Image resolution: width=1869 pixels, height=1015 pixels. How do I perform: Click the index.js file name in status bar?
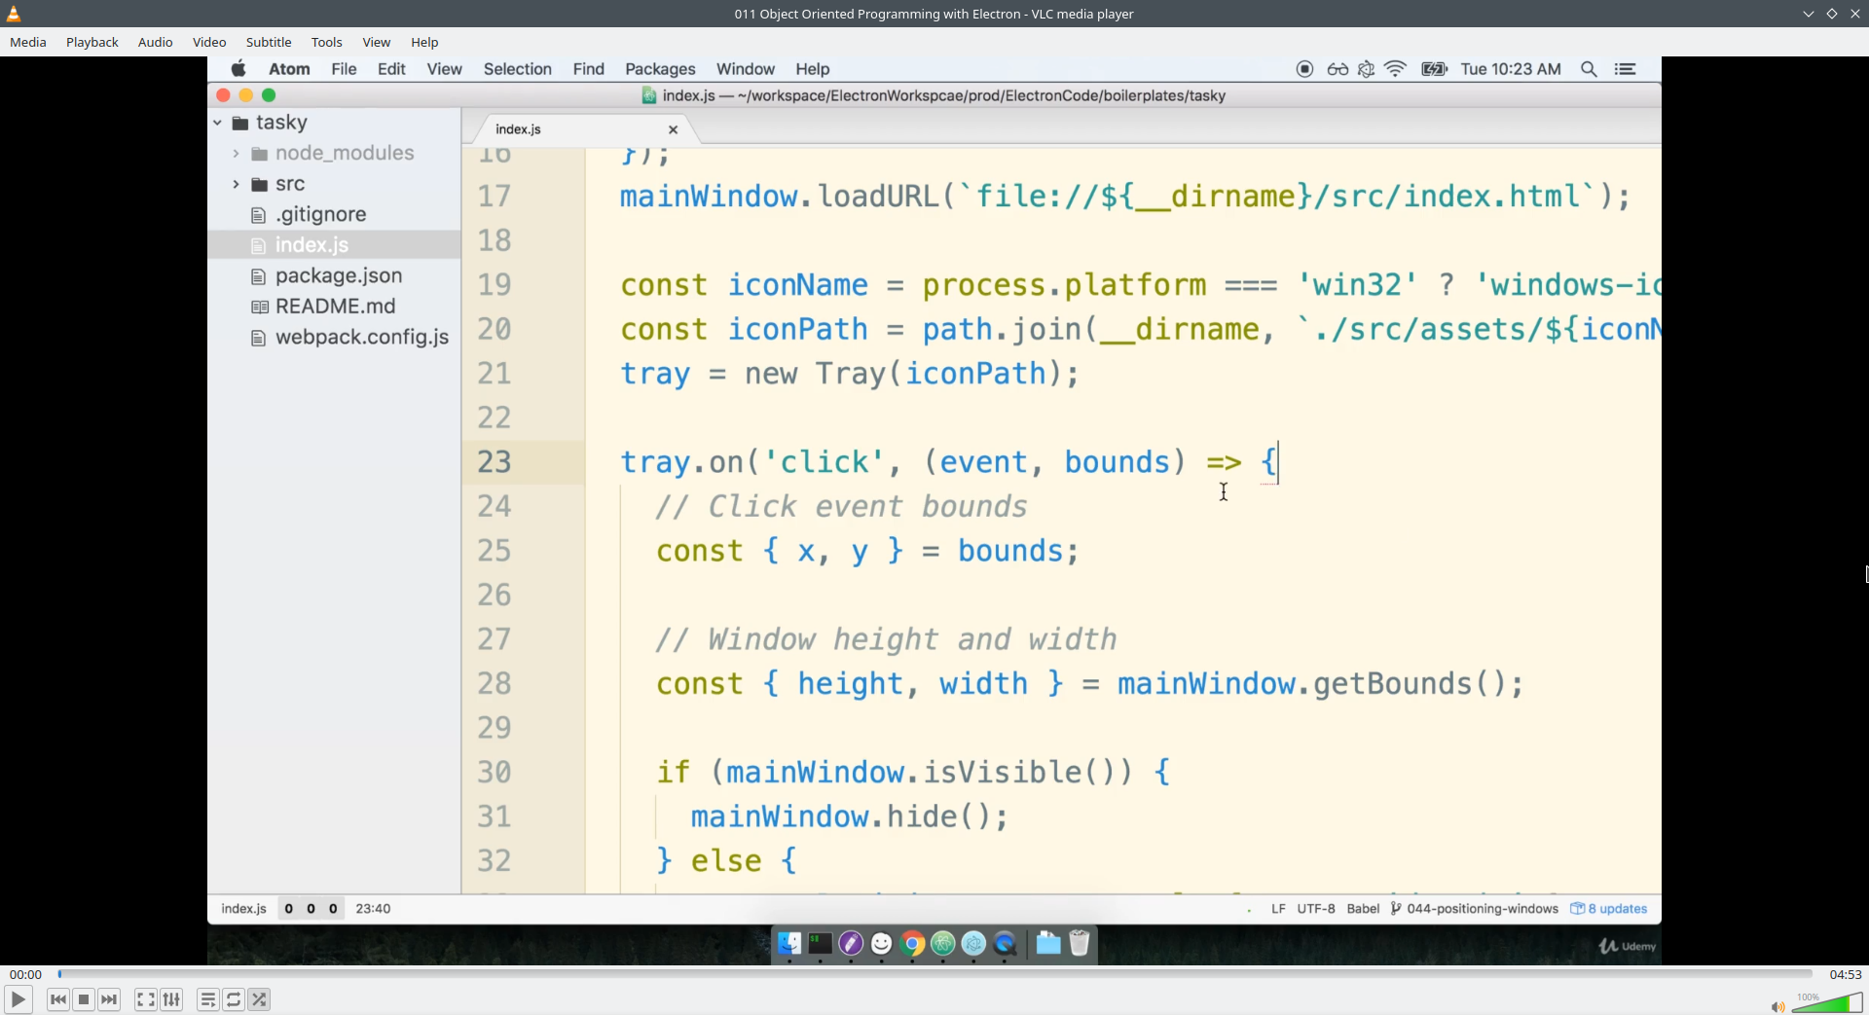243,909
